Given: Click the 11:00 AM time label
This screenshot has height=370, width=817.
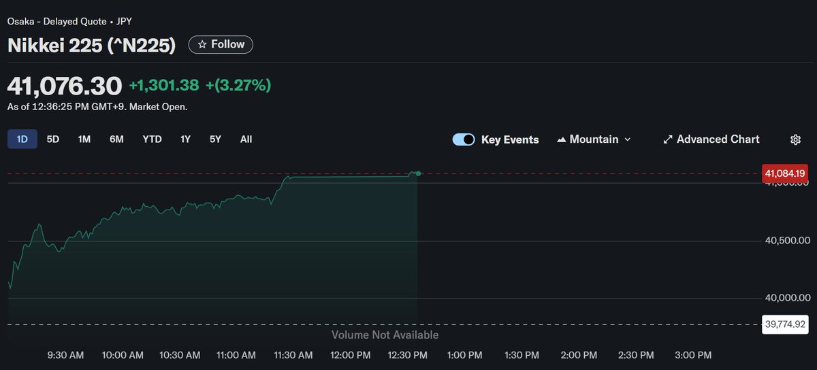Looking at the screenshot, I should click(x=236, y=355).
